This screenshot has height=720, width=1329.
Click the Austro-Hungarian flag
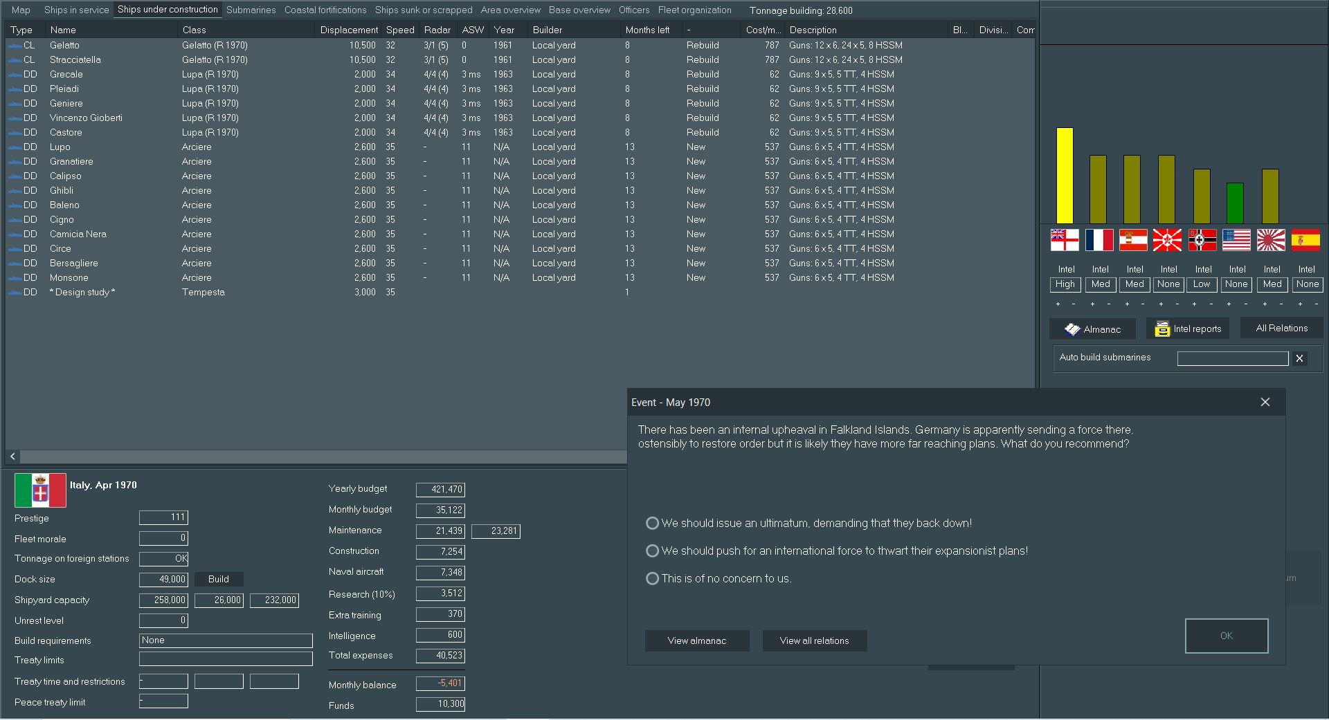coord(1133,240)
